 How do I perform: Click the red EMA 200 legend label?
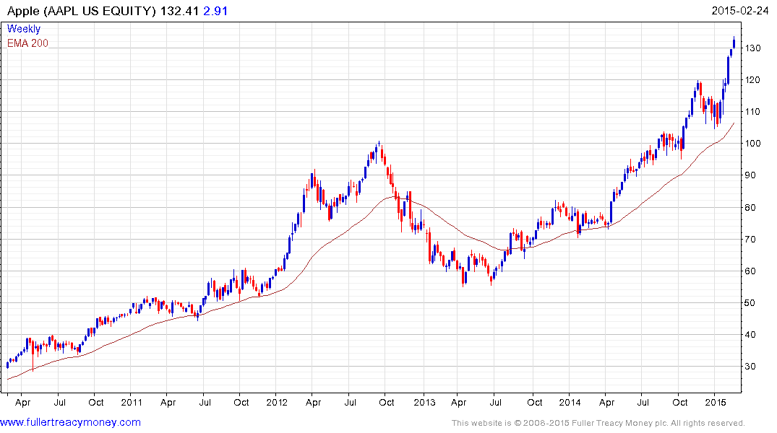27,43
